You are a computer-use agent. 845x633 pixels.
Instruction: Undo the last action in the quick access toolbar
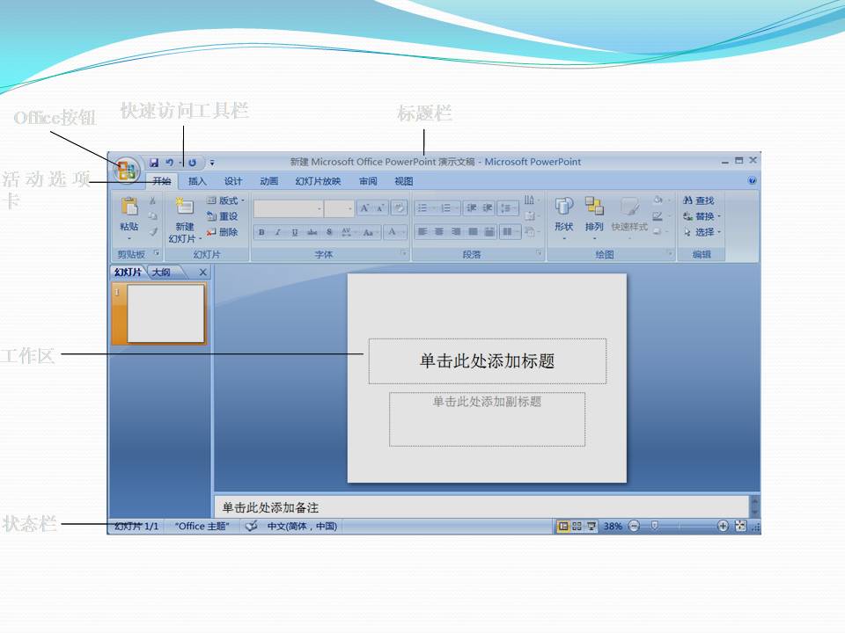[169, 163]
